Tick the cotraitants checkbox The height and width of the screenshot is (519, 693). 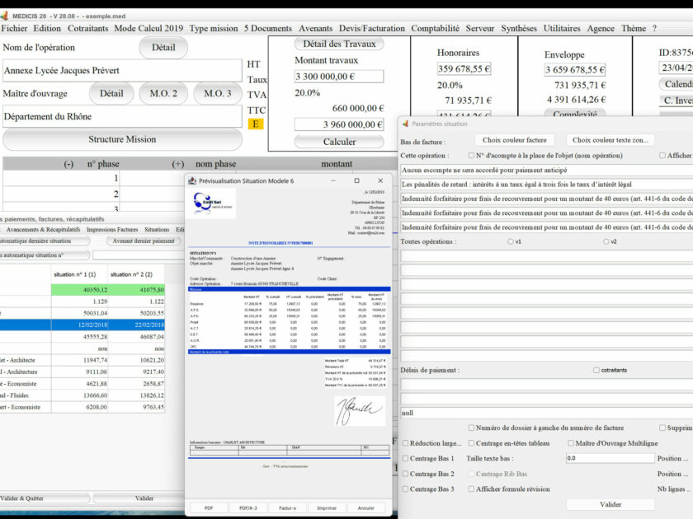[x=596, y=370]
